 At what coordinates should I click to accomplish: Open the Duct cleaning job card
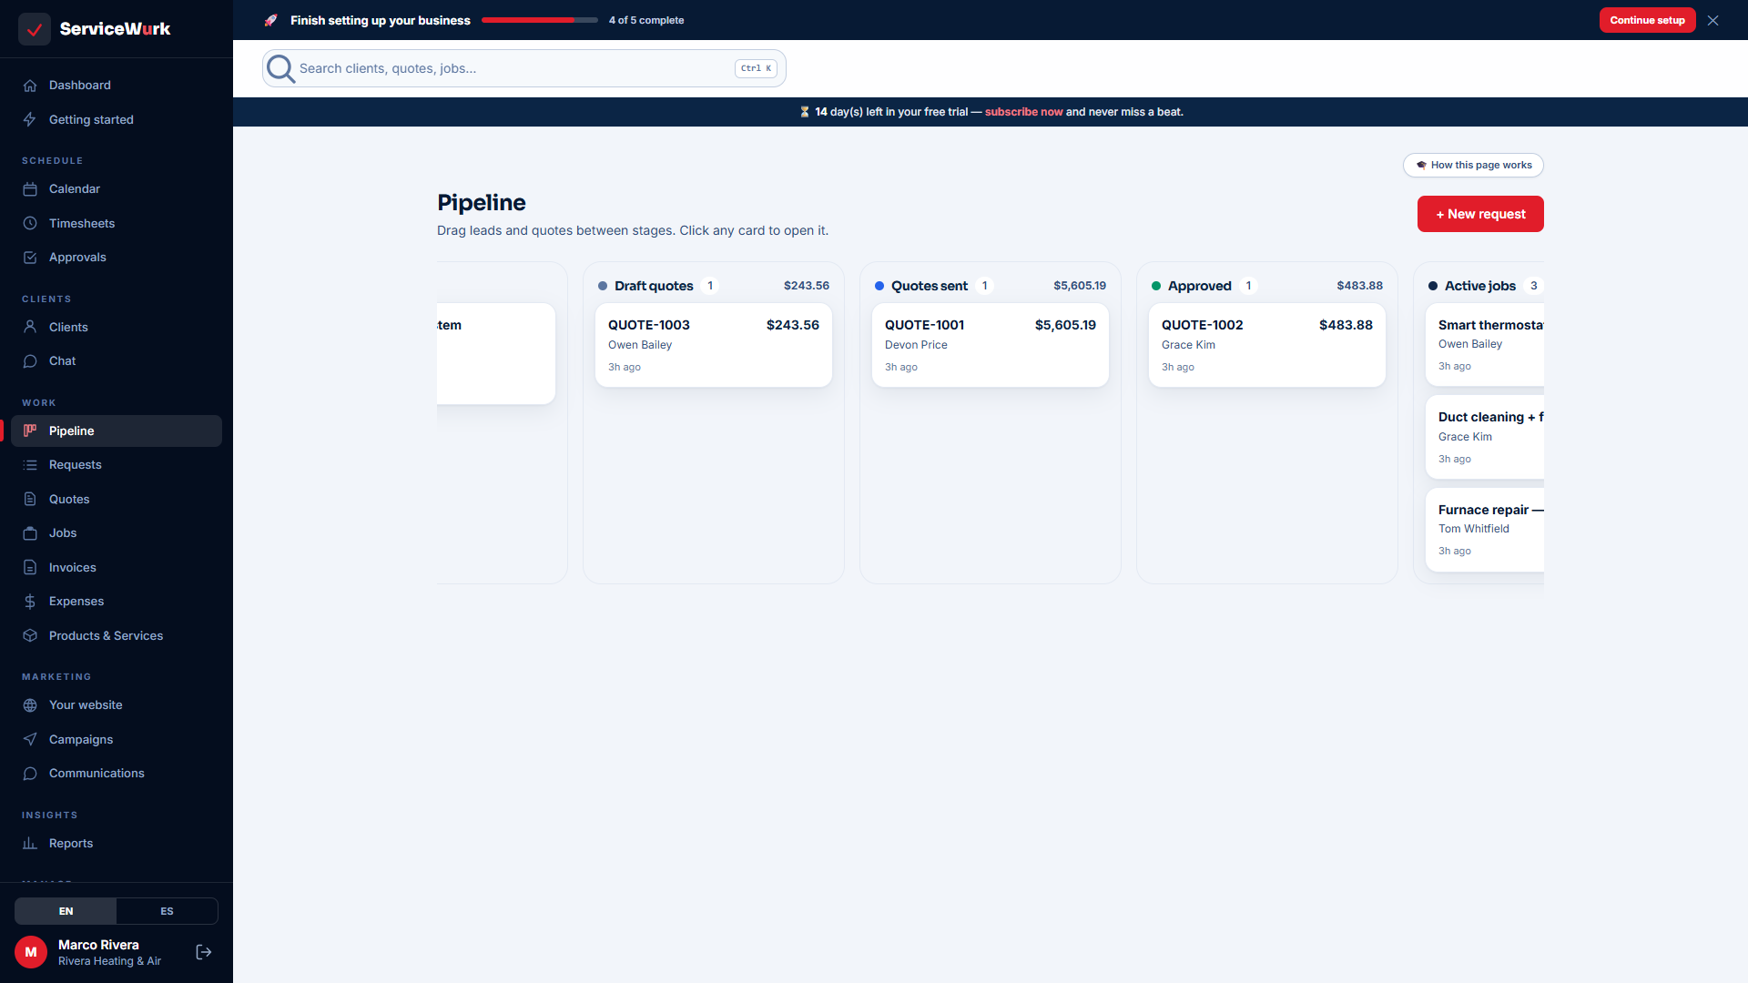pos(1485,437)
